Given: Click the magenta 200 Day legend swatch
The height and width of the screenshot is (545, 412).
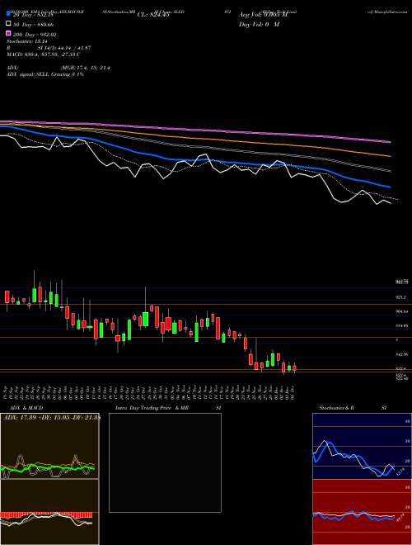Looking at the screenshot, I should (9, 33).
